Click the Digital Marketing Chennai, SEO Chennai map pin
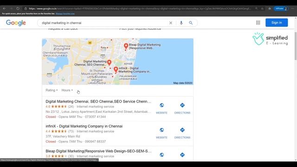 tap(109, 63)
